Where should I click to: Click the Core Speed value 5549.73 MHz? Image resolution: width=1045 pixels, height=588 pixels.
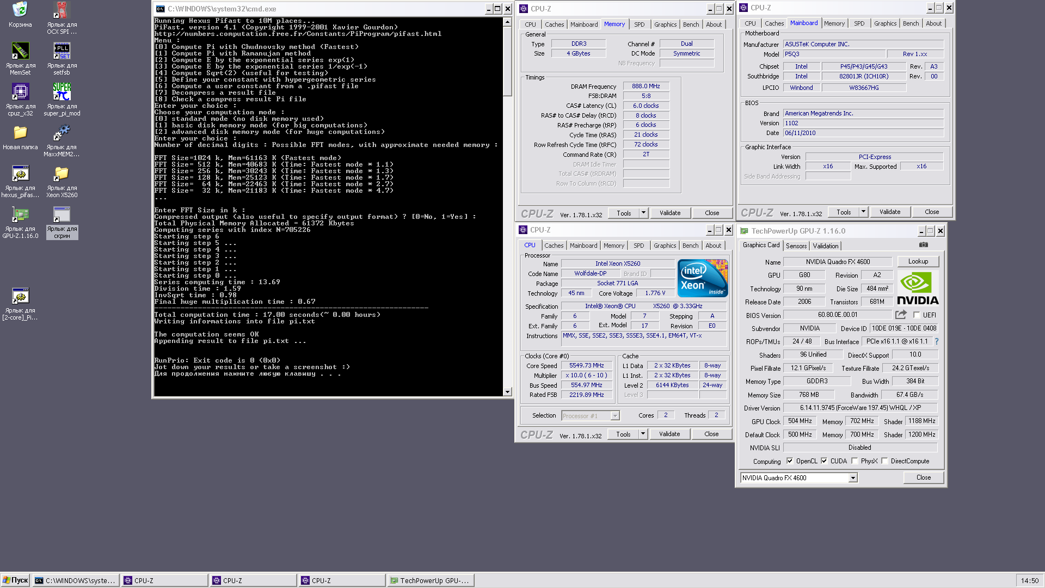click(x=587, y=365)
